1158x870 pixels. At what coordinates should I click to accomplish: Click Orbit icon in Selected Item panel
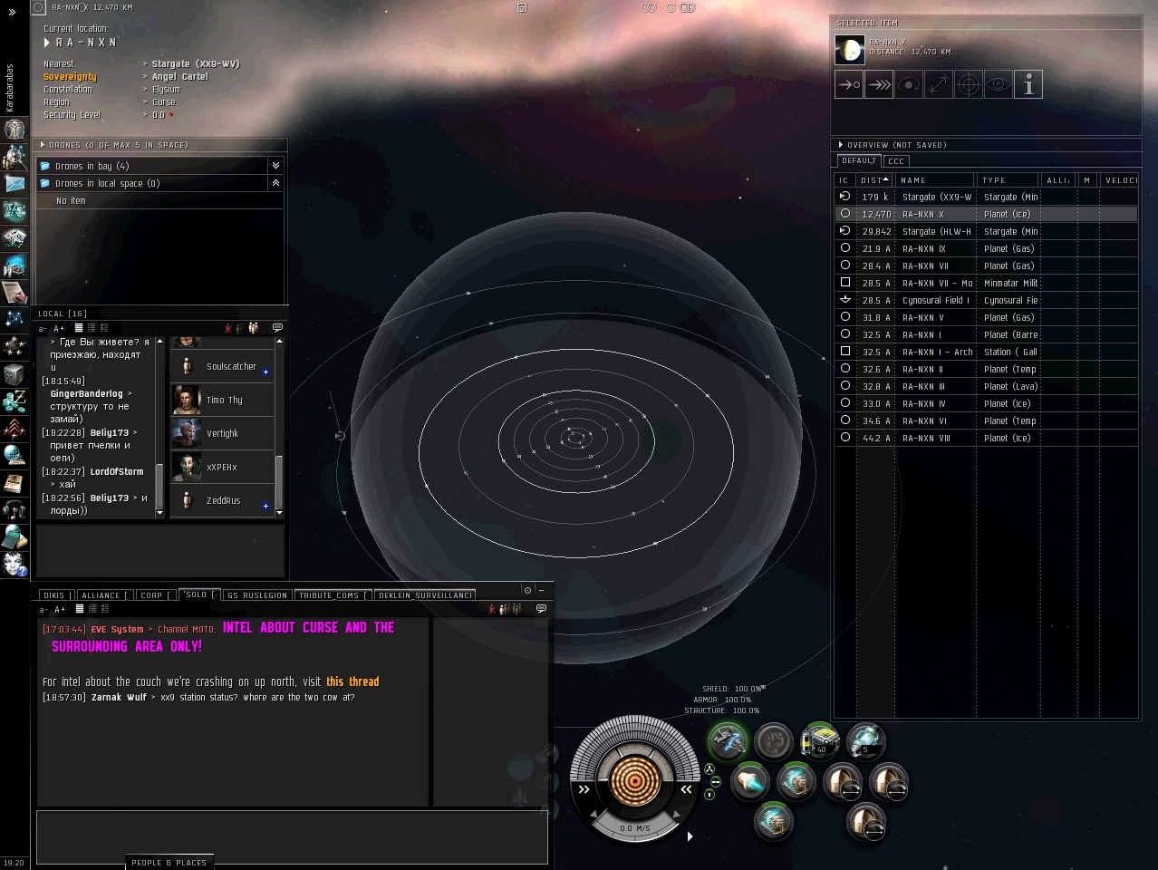pyautogui.click(x=909, y=84)
